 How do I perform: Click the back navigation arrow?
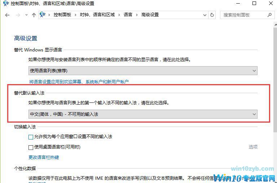point(7,15)
